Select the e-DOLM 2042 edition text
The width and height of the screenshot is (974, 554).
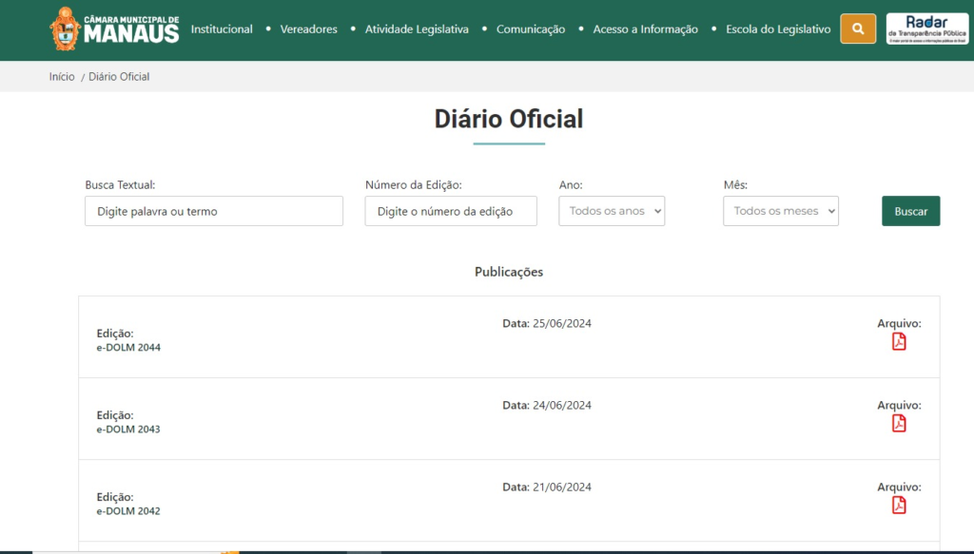click(128, 511)
